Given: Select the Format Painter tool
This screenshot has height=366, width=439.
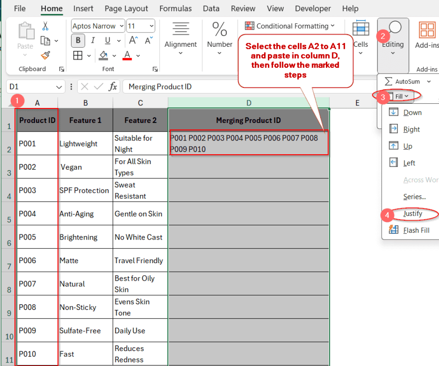Looking at the screenshot, I should point(45,55).
